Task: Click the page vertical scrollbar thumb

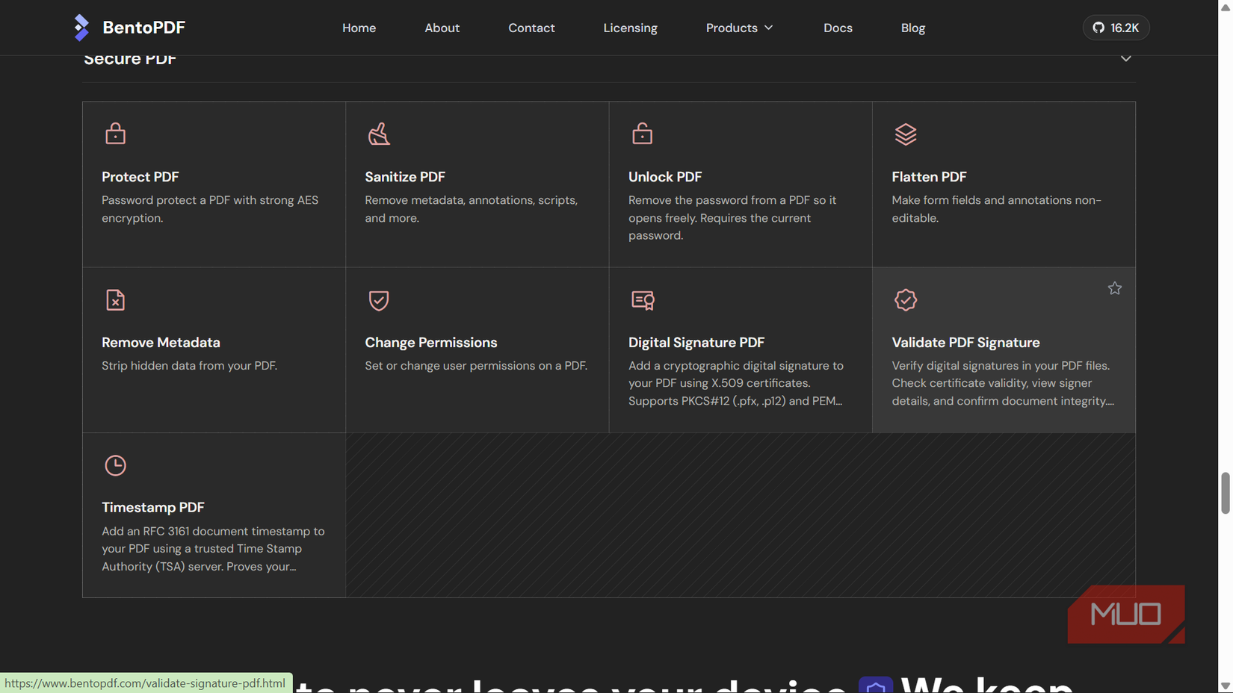Action: 1225,493
